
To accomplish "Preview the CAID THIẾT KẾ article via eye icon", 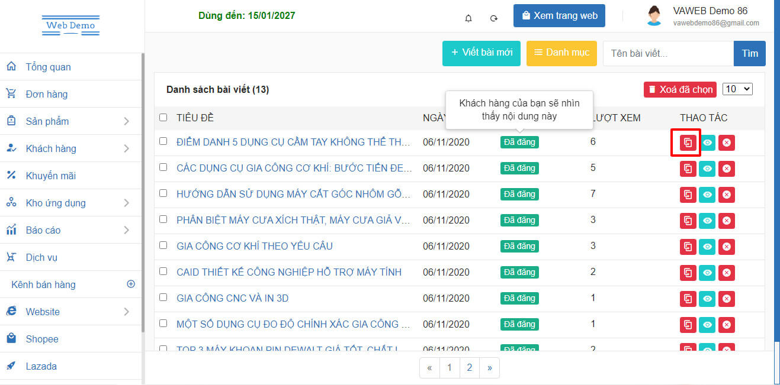I will 707,273.
